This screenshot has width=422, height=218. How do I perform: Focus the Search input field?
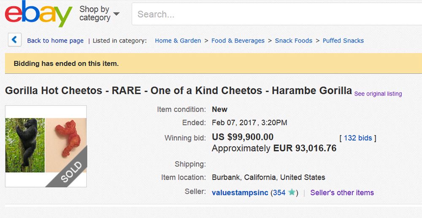click(274, 14)
